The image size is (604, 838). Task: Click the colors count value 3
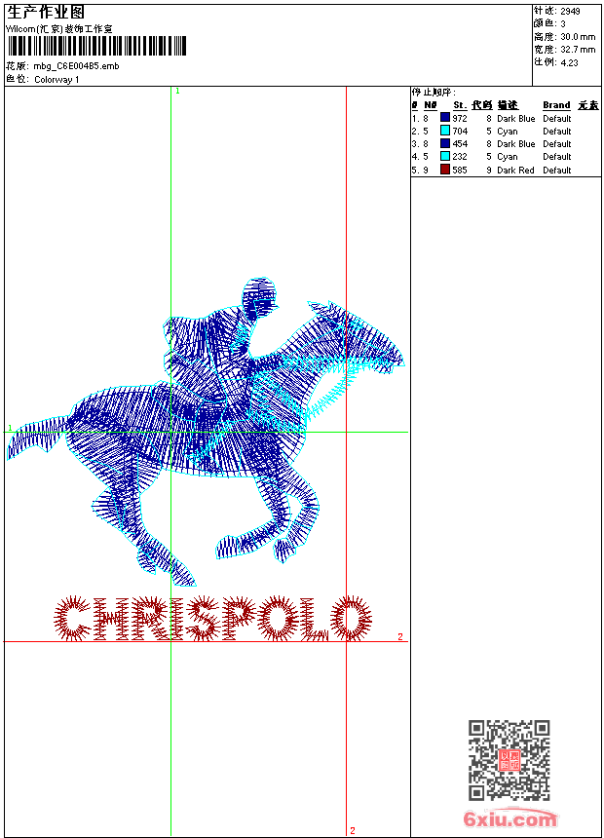coord(563,23)
